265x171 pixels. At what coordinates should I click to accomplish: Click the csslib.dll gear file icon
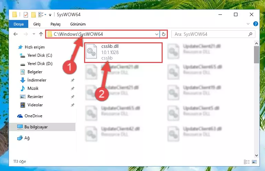[91, 51]
